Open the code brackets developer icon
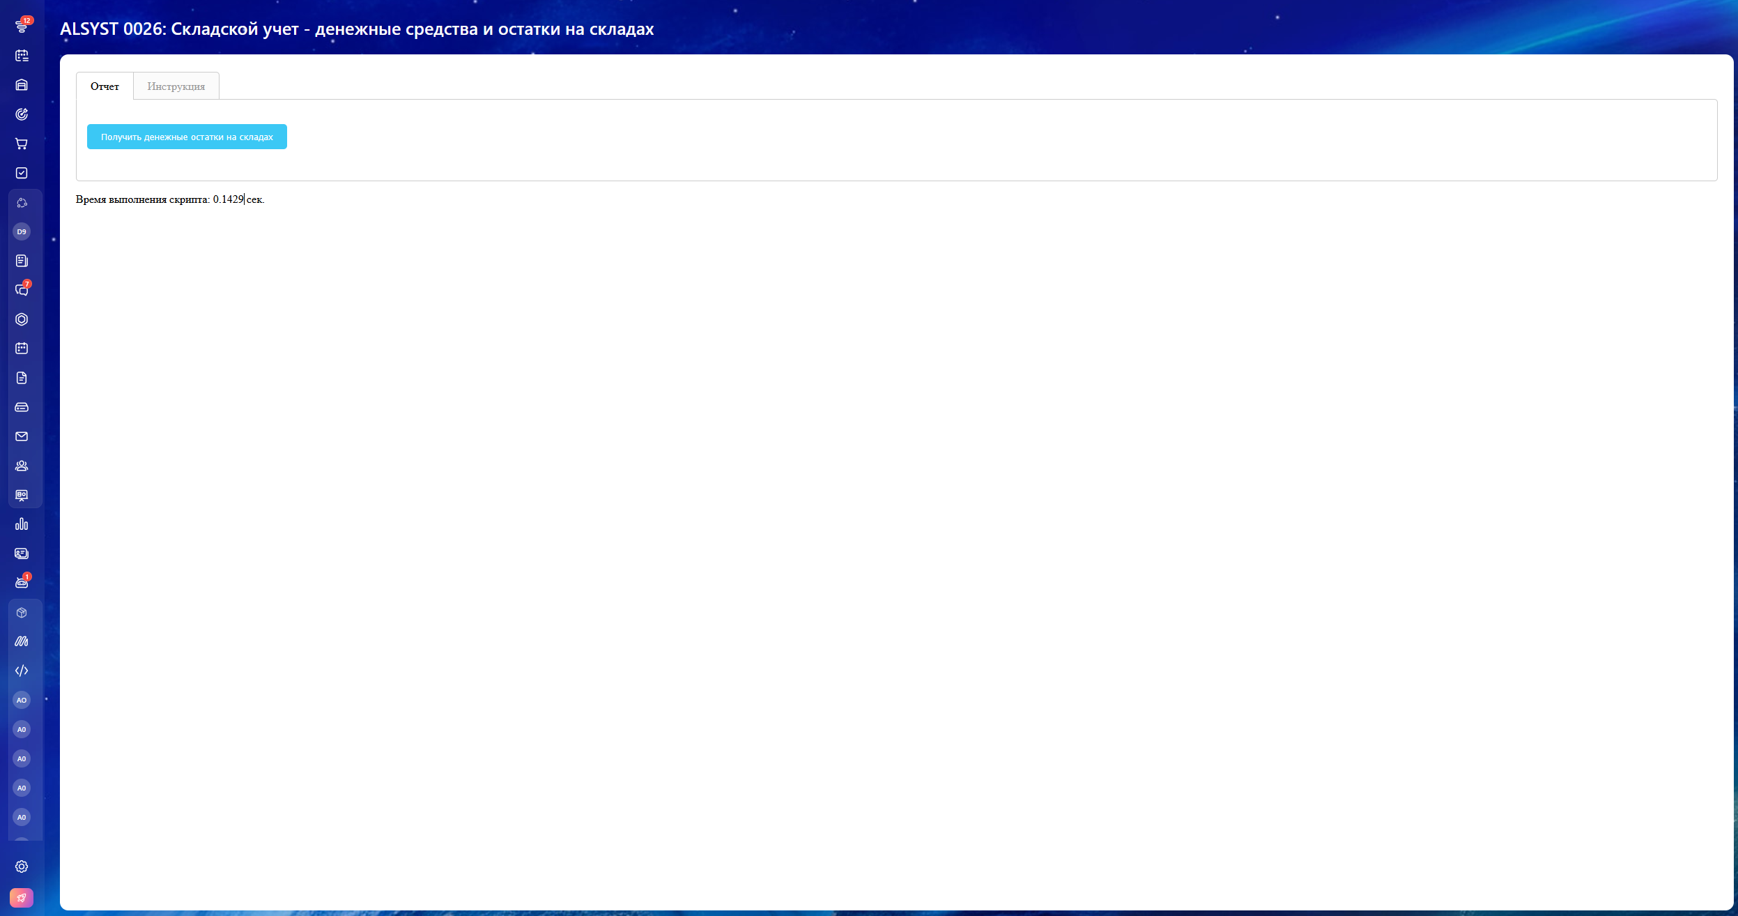The image size is (1738, 916). 22,671
